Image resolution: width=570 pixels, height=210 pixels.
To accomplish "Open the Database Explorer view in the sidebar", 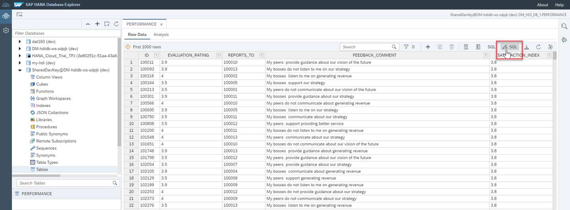I will tap(6, 16).
